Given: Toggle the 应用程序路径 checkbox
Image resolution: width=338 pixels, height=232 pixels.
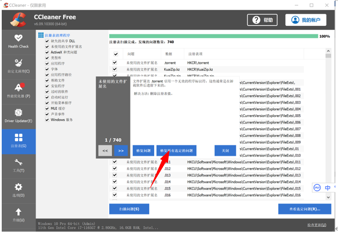Looking at the screenshot, I should click(47, 75).
